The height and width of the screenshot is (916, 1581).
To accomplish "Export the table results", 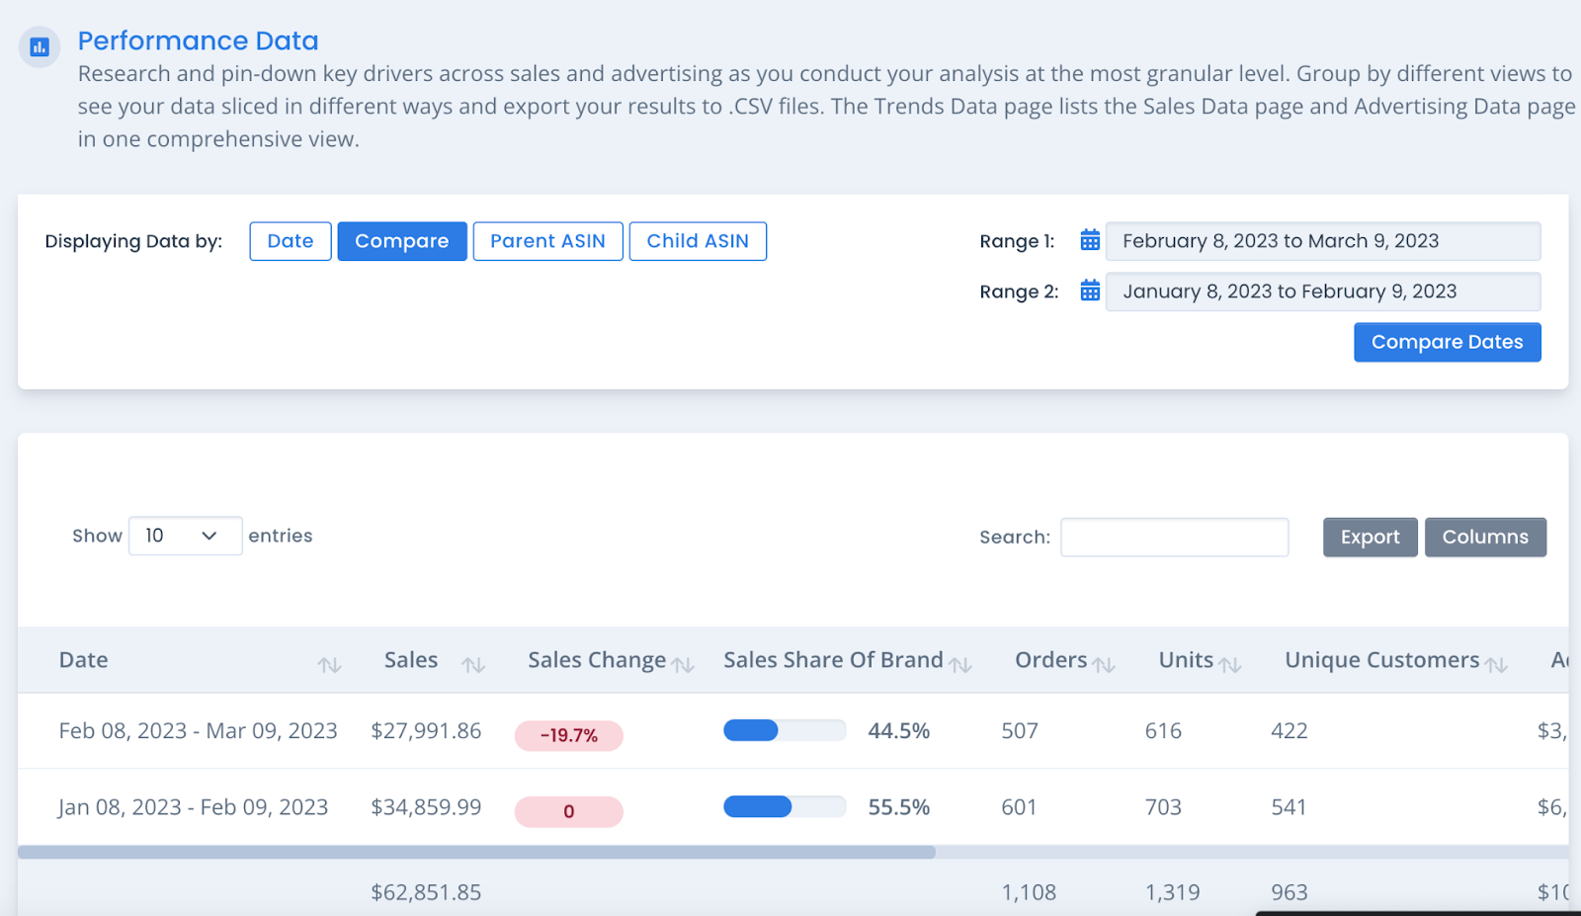I will click(1370, 537).
